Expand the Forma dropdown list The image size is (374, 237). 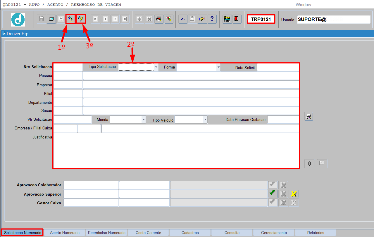(218, 67)
